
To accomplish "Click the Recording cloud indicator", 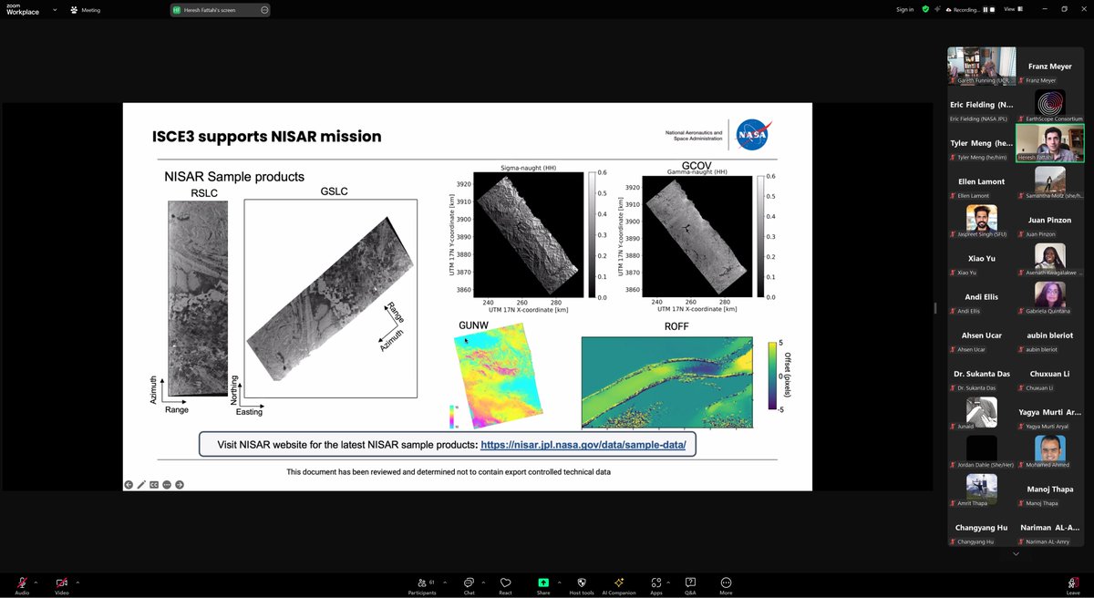I will (x=964, y=9).
